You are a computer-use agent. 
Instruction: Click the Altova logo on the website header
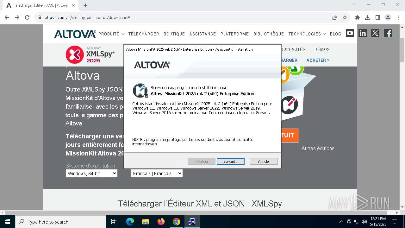click(x=75, y=34)
